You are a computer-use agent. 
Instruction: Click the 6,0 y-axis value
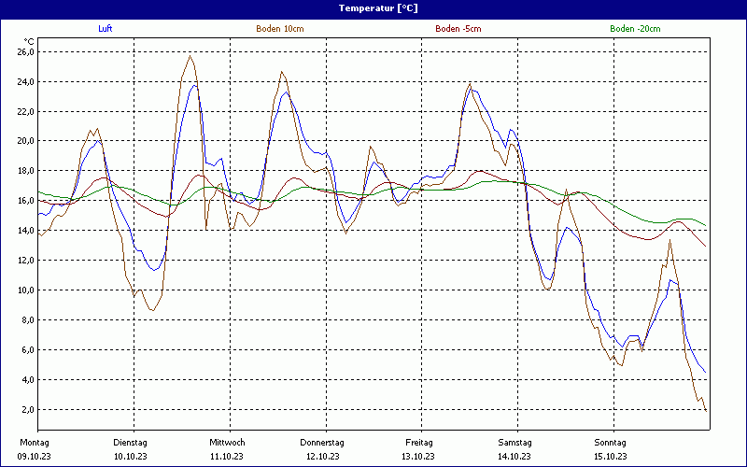coord(28,349)
